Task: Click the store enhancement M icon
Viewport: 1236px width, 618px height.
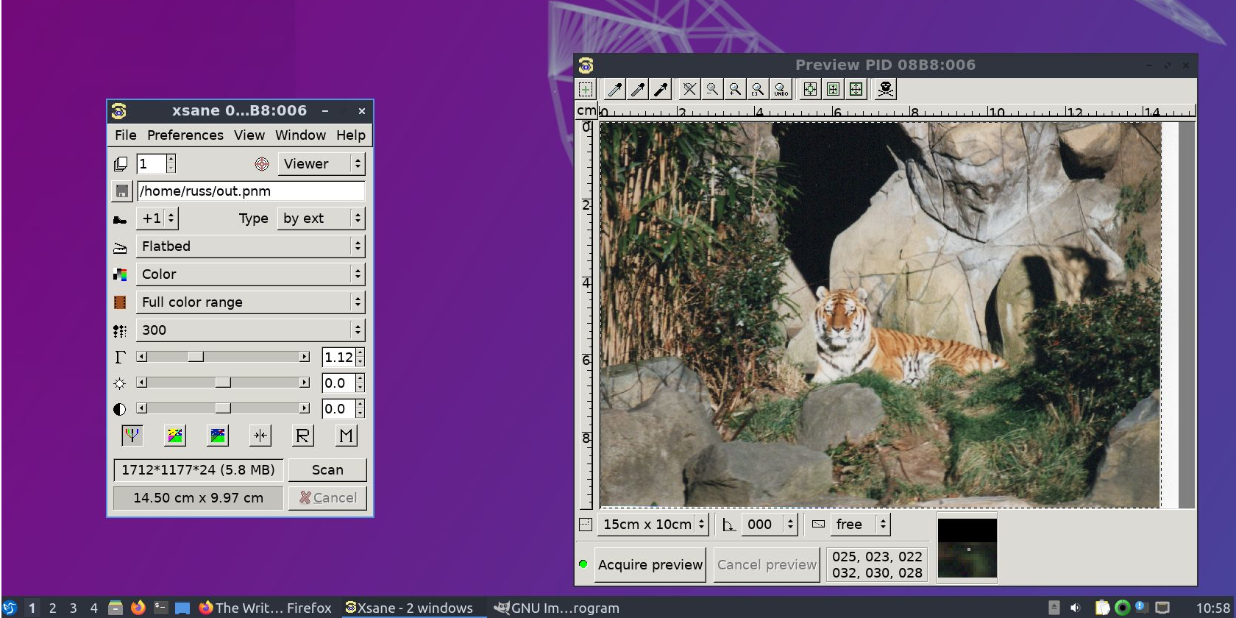Action: pos(346,436)
